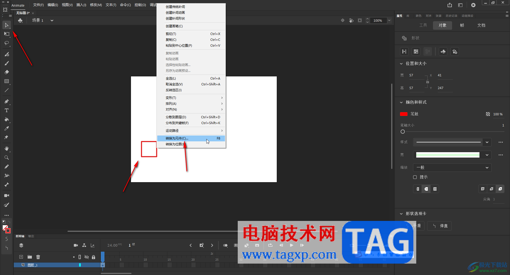Select the 图层_1 layer row
510x275 pixels.
(57, 265)
